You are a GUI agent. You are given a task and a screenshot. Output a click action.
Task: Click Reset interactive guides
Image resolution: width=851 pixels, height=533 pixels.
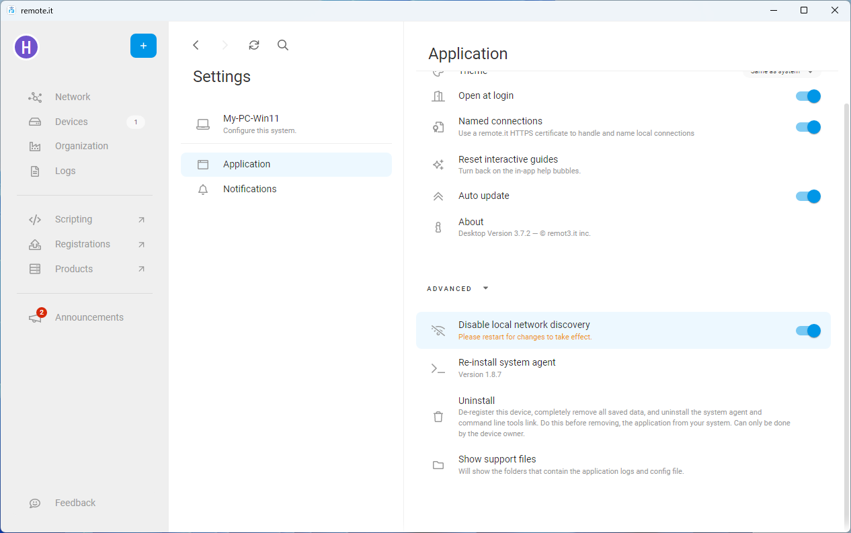pos(624,165)
